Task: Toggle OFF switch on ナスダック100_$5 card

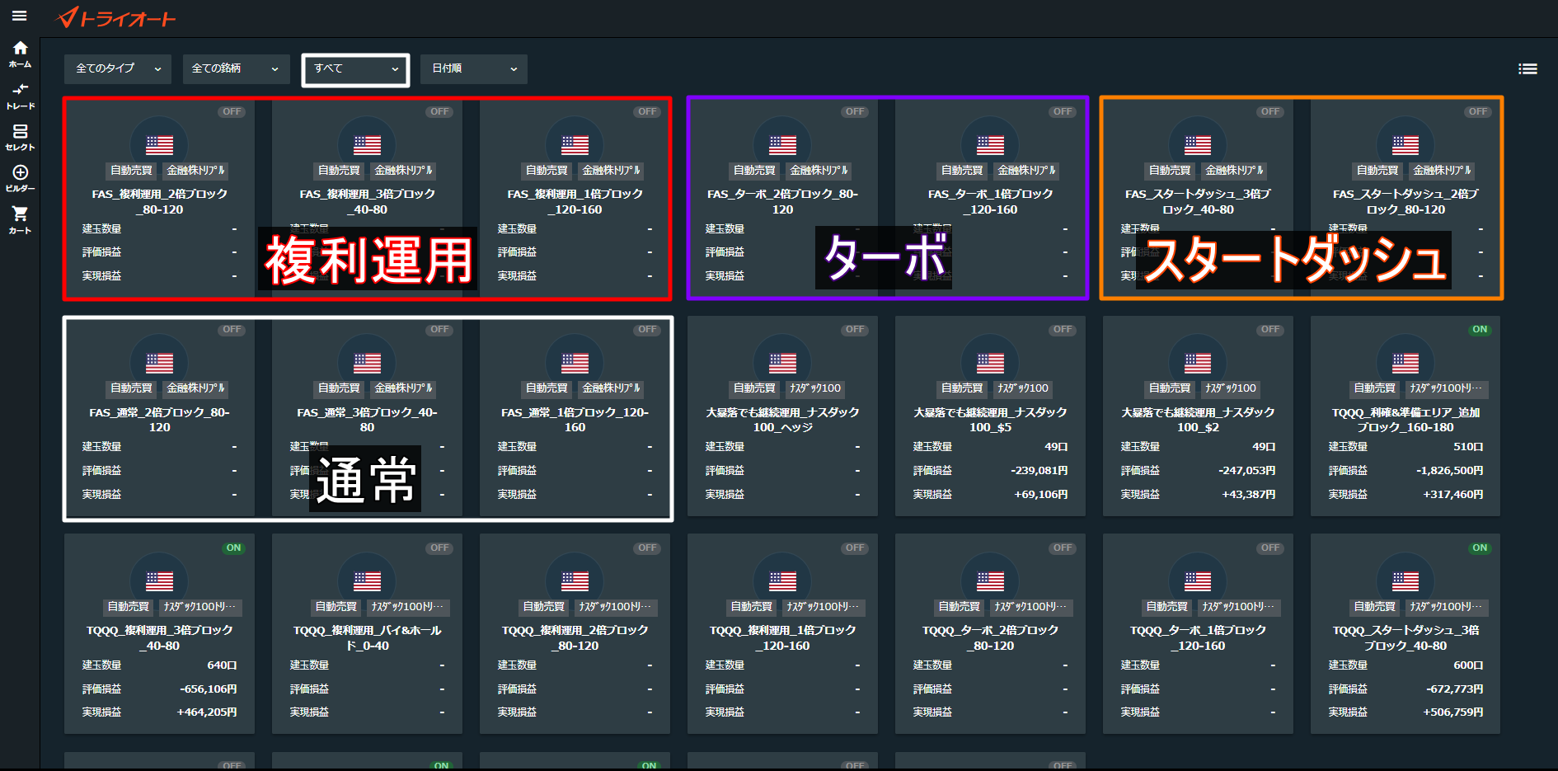Action: 1063,330
